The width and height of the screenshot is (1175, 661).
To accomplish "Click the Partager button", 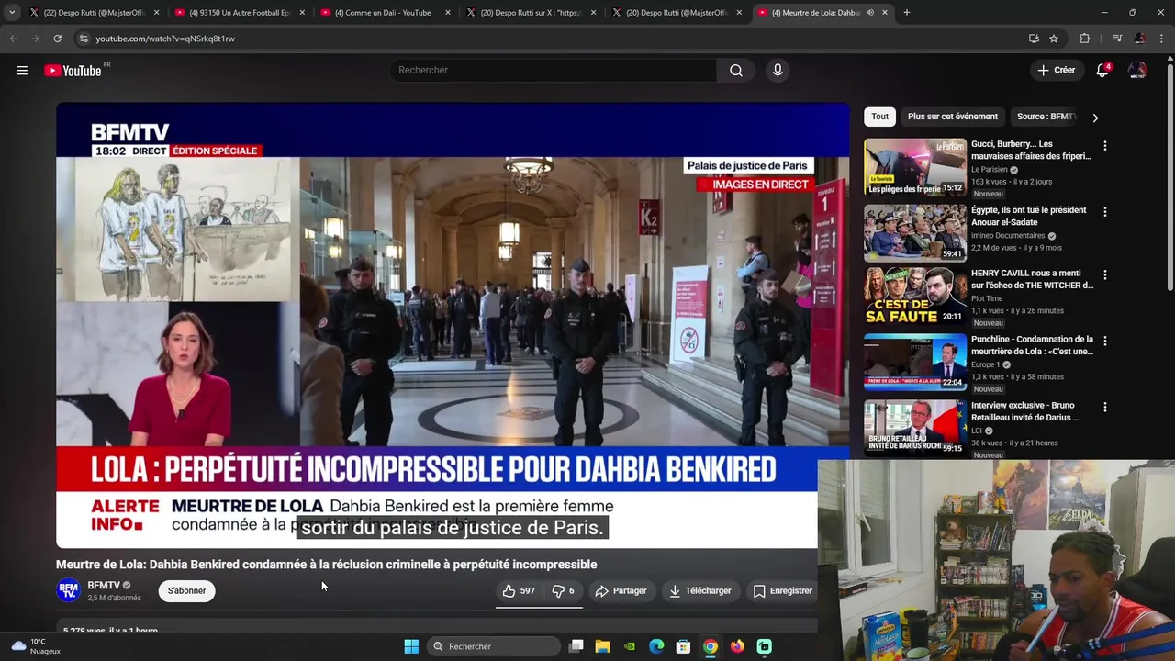I will (x=621, y=591).
